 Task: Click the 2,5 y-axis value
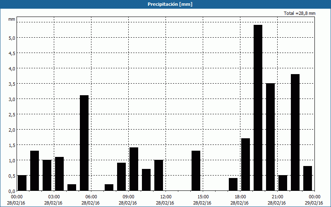[x=12, y=115]
